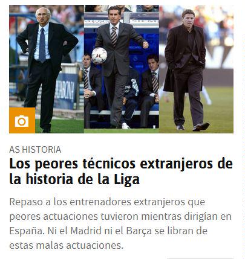Open the photo gallery via the camera icon
Viewport: 245px width, 259px height.
click(22, 120)
